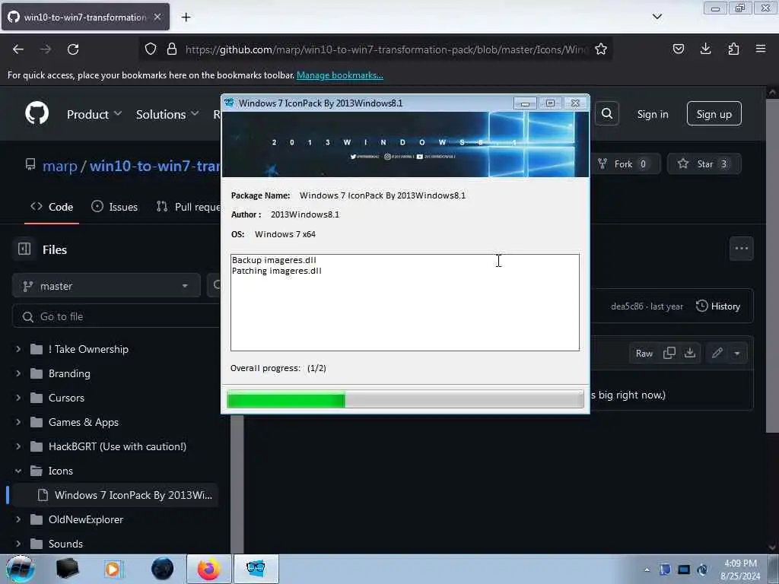Download the raw file icon
The image size is (779, 584).
pyautogui.click(x=690, y=353)
